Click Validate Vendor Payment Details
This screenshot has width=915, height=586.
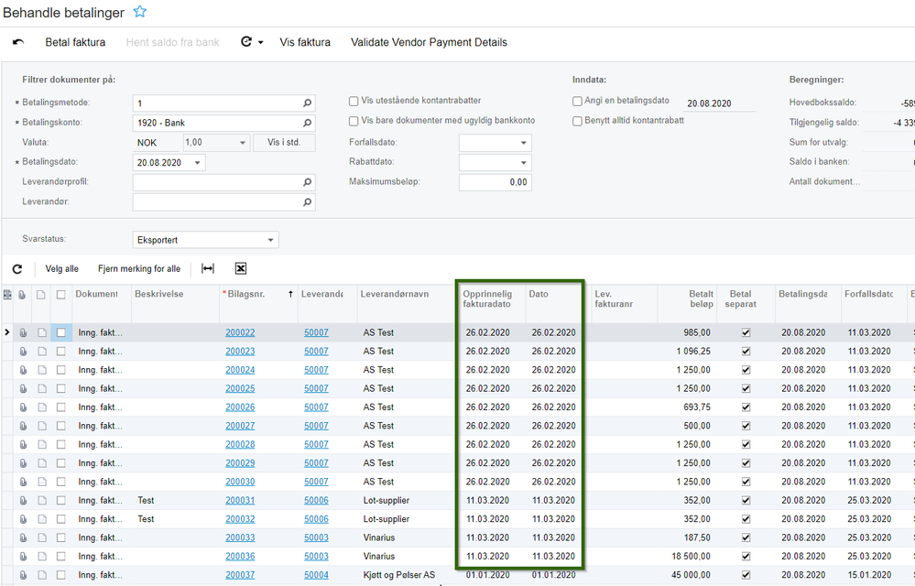tap(429, 42)
